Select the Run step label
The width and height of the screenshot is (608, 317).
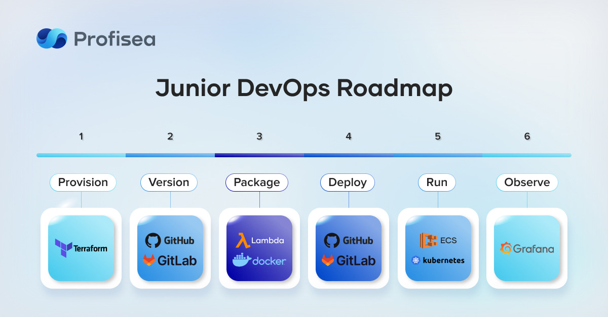(x=437, y=183)
